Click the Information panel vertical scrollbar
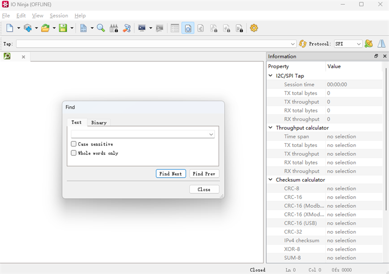This screenshot has height=274, width=389. click(x=386, y=139)
